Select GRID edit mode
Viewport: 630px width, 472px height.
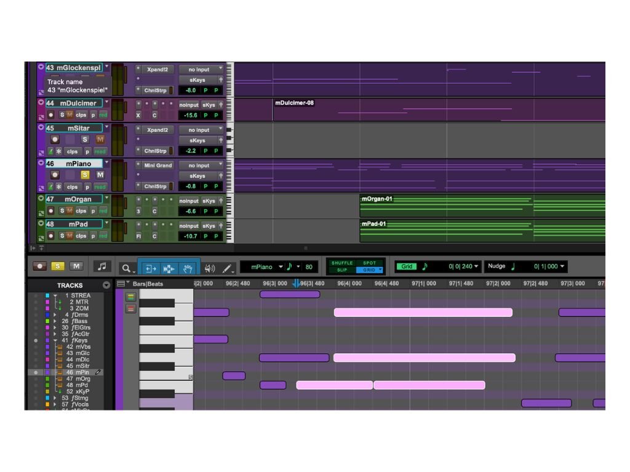369,270
